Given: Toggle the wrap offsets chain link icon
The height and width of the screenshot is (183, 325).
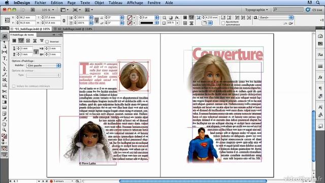Looking at the screenshot, I should point(36,51).
